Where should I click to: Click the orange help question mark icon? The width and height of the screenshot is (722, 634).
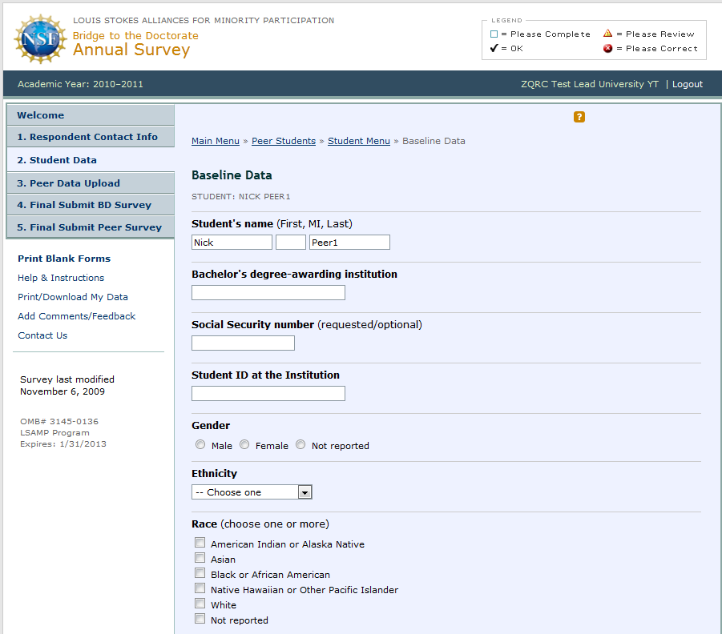(579, 117)
